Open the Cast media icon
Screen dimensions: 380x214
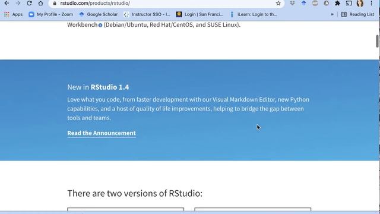349,3
